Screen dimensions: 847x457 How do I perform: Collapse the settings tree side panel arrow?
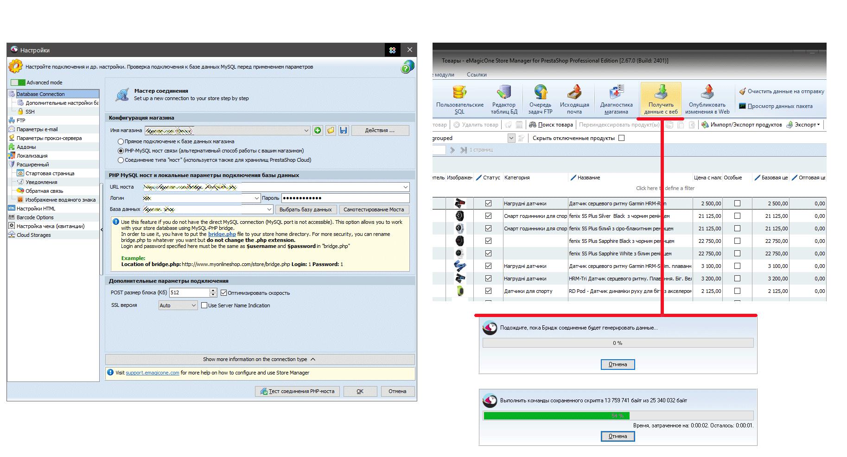tap(102, 229)
